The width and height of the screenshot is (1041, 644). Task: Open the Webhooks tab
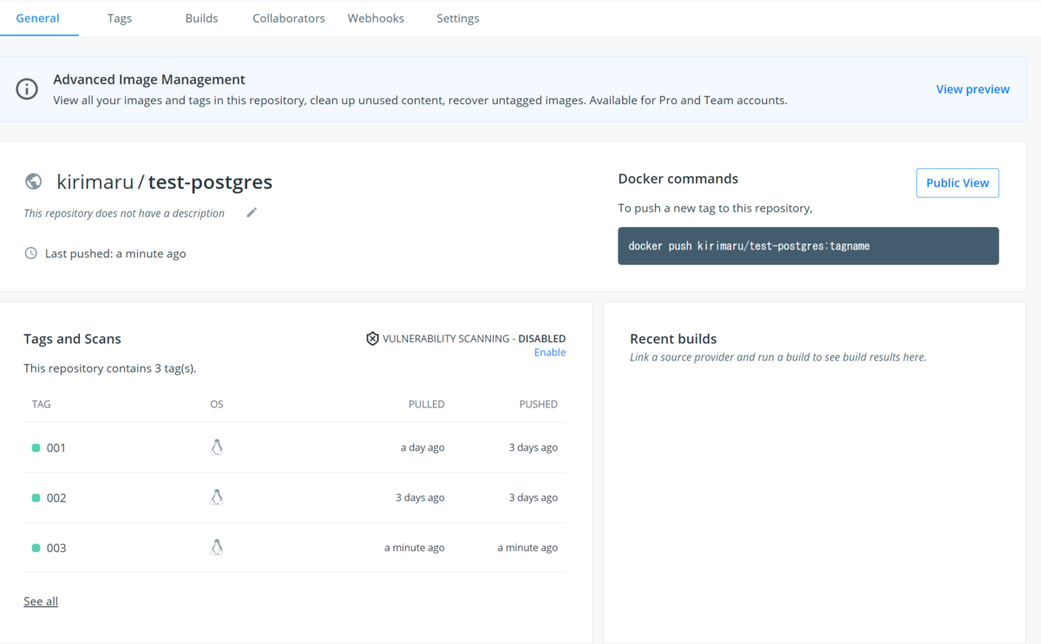[376, 18]
